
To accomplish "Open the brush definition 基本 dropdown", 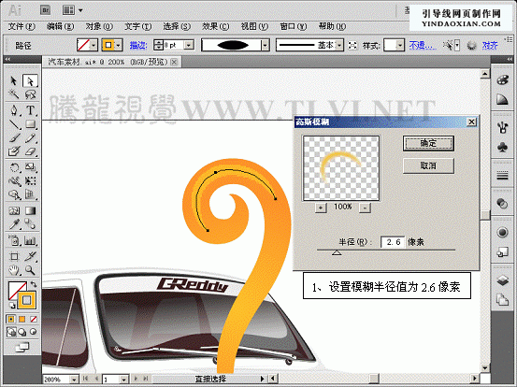I will click(339, 45).
